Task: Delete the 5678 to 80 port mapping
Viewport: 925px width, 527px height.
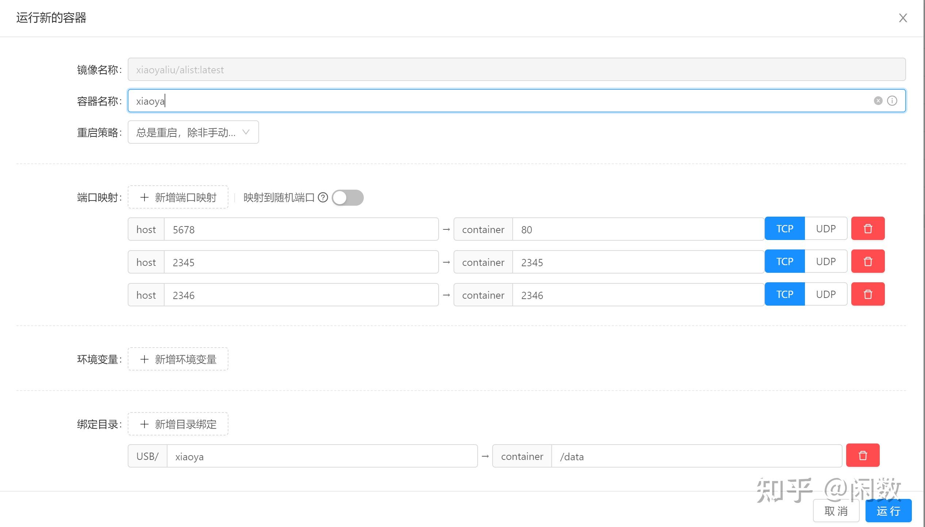Action: click(867, 229)
